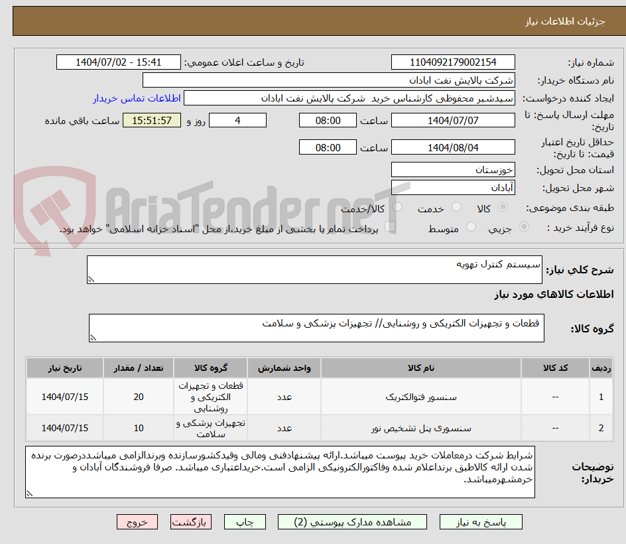The height and width of the screenshot is (544, 626).
Task: Select متوسط purchase process type
Action: tap(471, 228)
